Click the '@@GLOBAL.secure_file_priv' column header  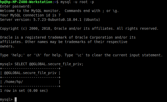coord(30,73)
